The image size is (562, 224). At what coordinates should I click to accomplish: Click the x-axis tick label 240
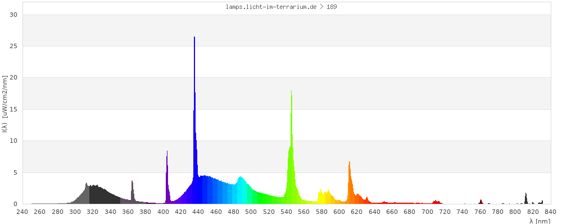tap(22, 212)
